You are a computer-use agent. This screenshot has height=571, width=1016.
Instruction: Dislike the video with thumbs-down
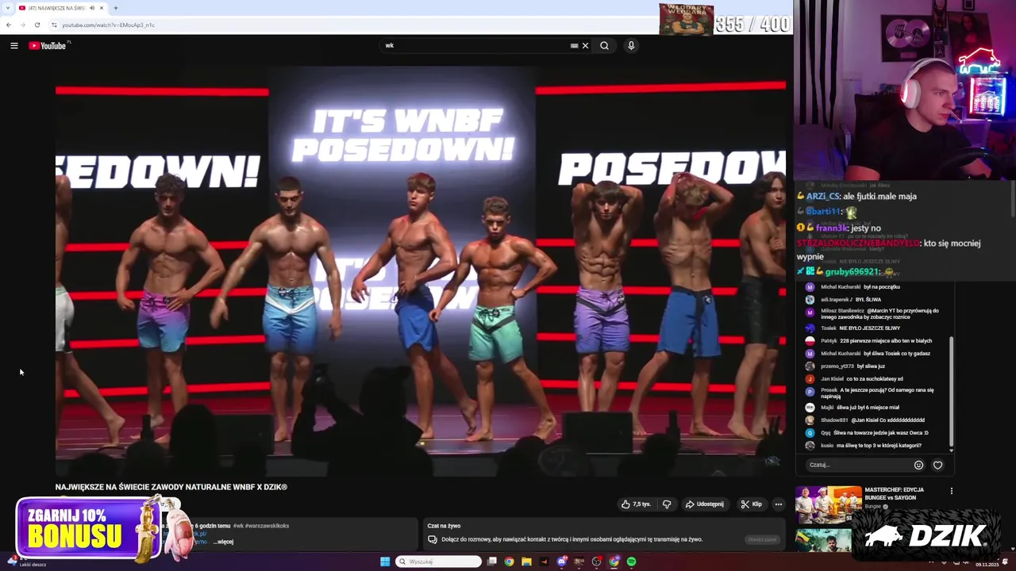click(x=667, y=504)
